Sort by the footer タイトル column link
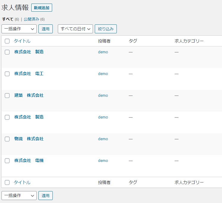Screen dimensions: 222x203 click(x=22, y=182)
